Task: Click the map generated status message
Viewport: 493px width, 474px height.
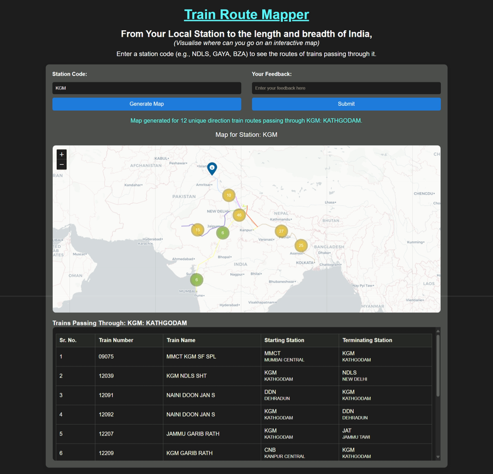Action: point(246,120)
